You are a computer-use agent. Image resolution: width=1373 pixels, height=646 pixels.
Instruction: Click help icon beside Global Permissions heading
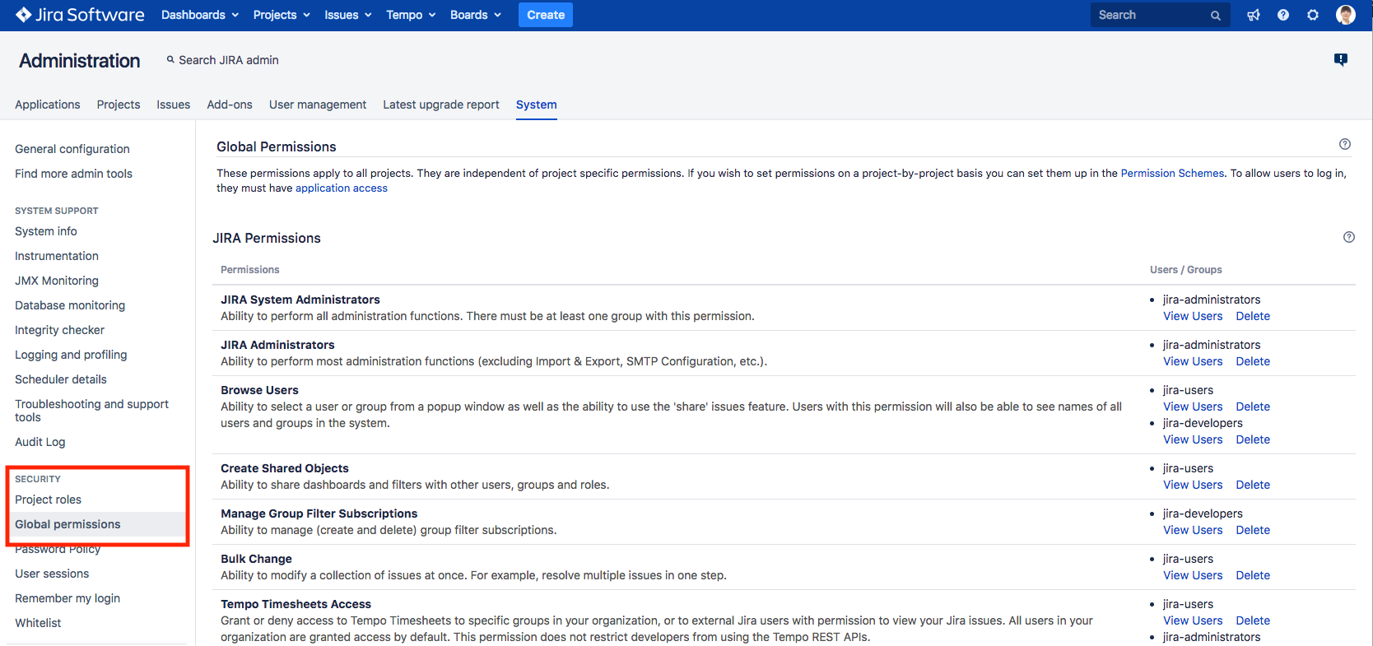tap(1345, 144)
